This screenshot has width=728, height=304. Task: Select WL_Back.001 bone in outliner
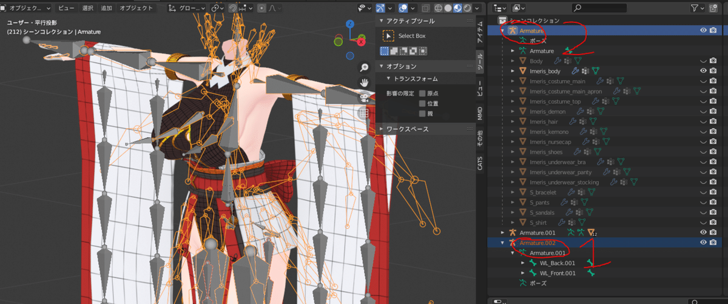(556, 263)
